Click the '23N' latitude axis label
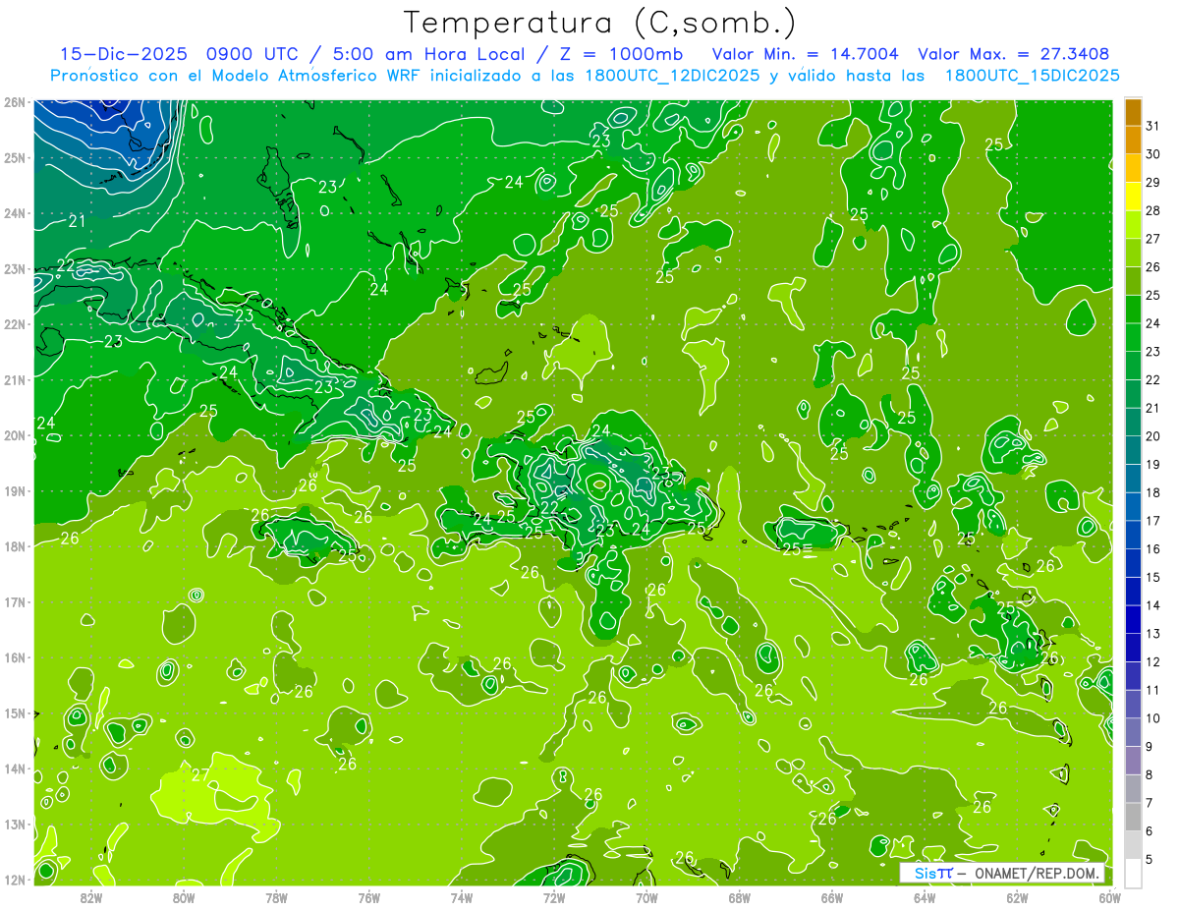 point(14,268)
